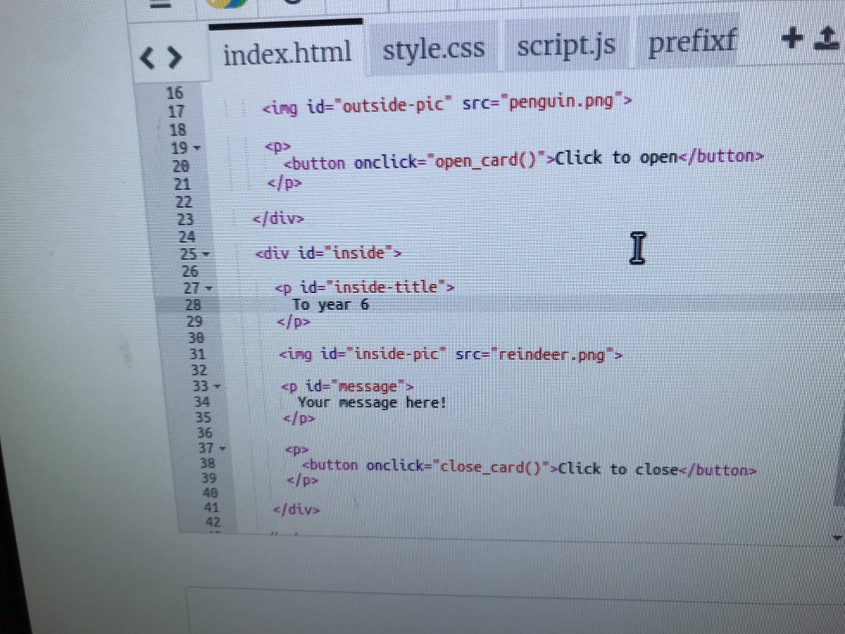
Task: Click the 'close_card()' attribute value
Action: [491, 467]
